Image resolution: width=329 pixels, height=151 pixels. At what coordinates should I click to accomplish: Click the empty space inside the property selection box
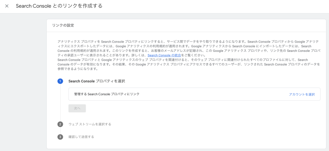click(x=209, y=94)
